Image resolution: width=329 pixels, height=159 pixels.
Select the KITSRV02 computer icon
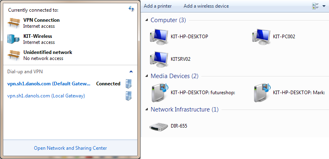[159, 59]
